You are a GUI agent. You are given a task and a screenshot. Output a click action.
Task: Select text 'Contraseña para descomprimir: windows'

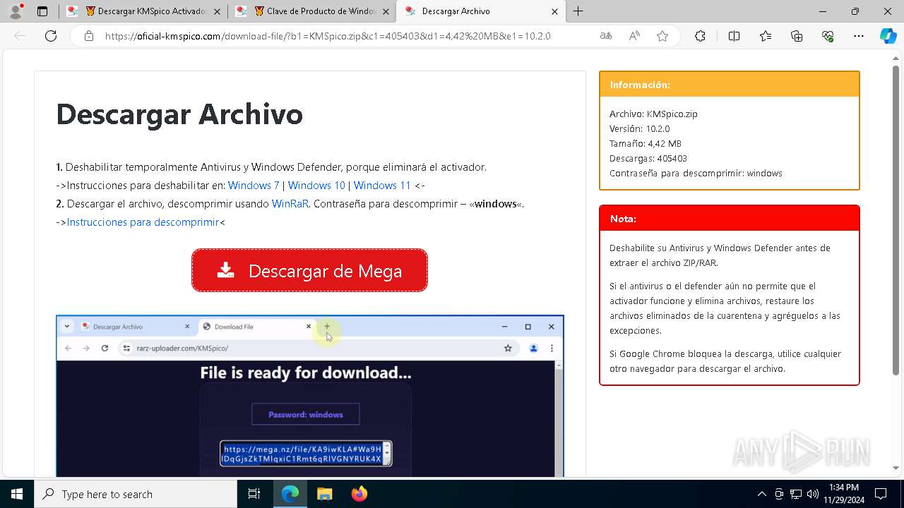pos(696,173)
